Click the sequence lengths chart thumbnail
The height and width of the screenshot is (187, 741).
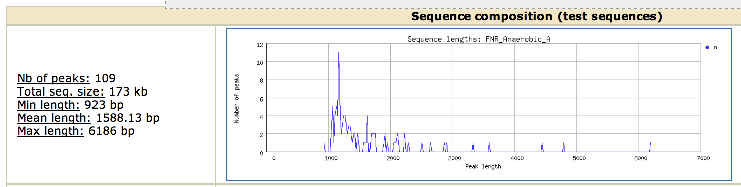click(479, 105)
